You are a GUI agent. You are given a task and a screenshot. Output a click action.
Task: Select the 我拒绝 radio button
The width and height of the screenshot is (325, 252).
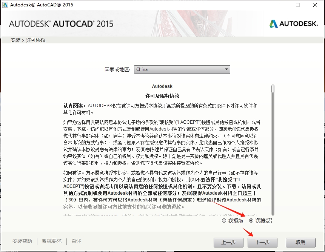[x=224, y=221]
